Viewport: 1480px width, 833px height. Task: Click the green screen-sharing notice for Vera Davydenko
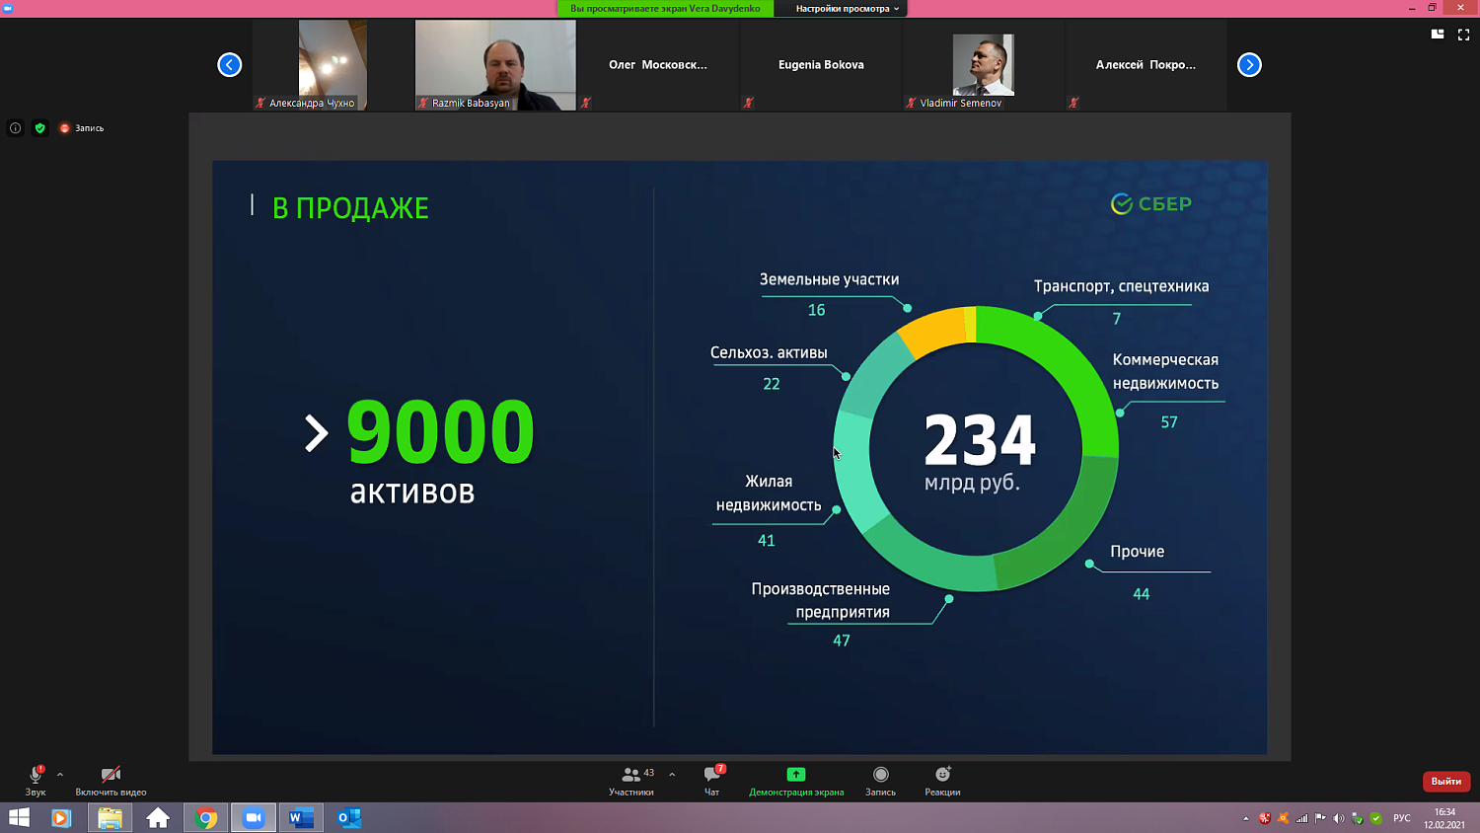(x=665, y=9)
